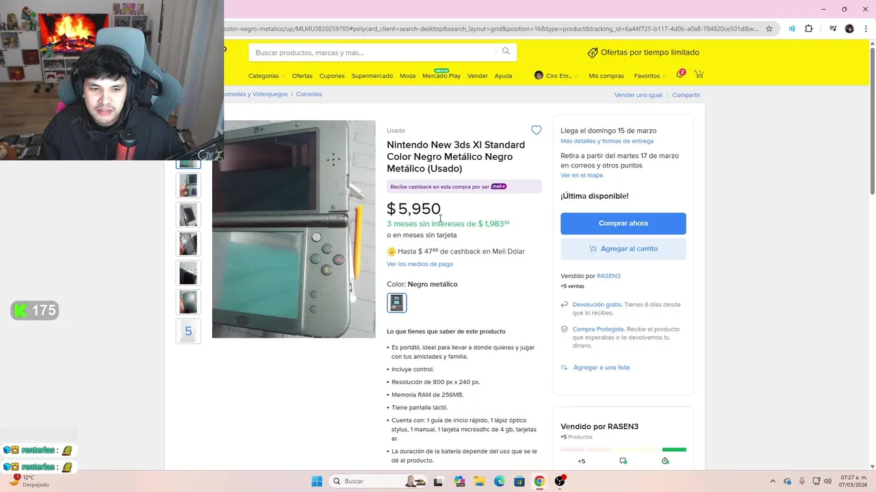Viewport: 876px width, 492px height.
Task: Expand the Favoritos dropdown
Action: click(x=650, y=76)
